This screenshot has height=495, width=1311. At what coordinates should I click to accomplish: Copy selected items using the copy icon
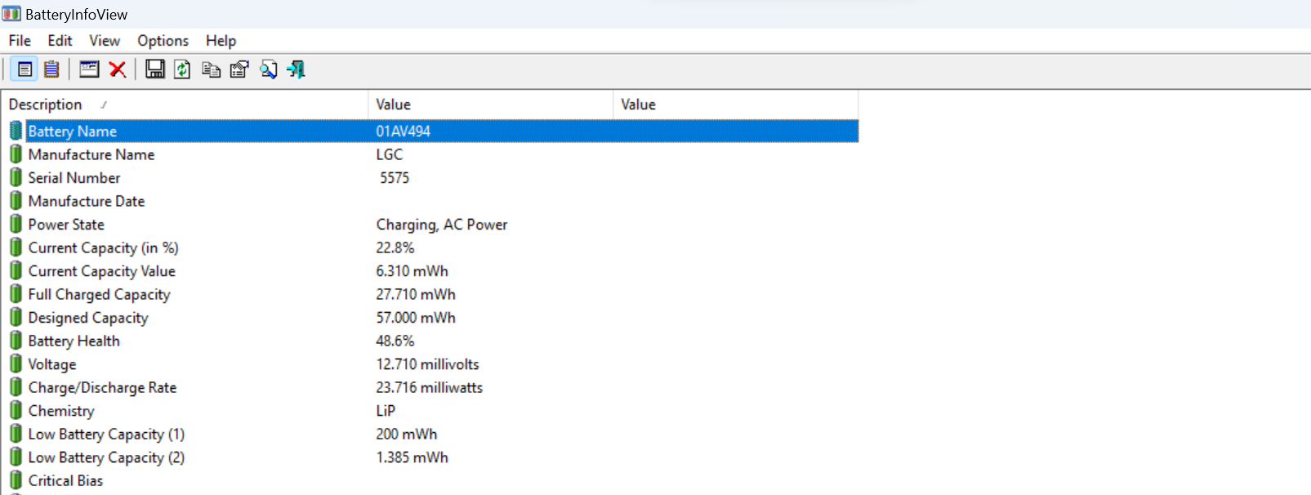coord(211,69)
